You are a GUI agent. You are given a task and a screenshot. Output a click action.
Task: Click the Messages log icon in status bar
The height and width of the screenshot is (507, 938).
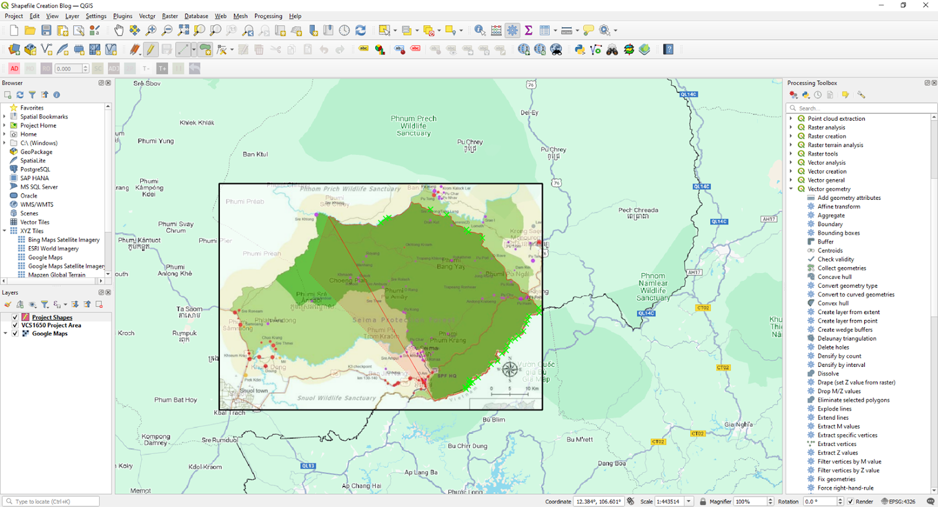pyautogui.click(x=930, y=501)
